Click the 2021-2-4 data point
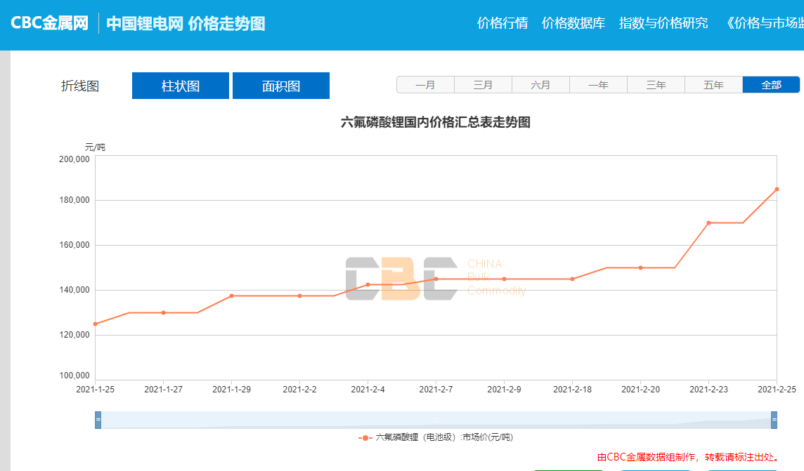 [x=368, y=285]
